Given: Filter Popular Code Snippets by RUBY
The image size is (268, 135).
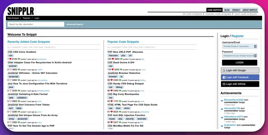Looking at the screenshot, I should 141,47.
